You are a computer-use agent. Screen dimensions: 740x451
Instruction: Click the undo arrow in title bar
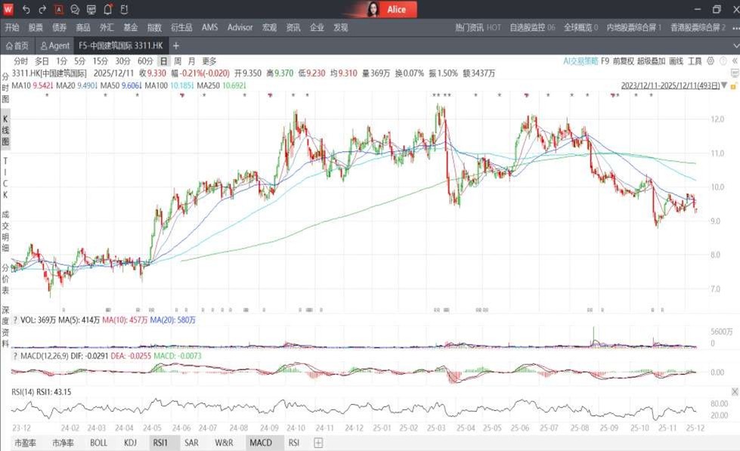point(26,10)
